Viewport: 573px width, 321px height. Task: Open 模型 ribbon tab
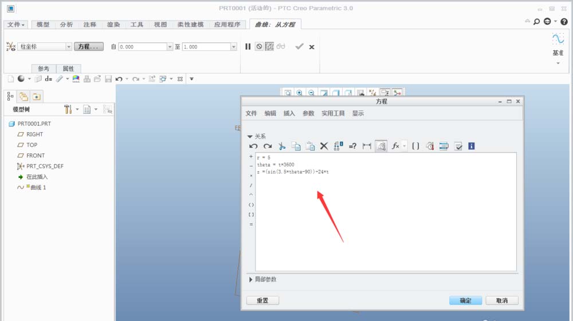click(x=43, y=25)
